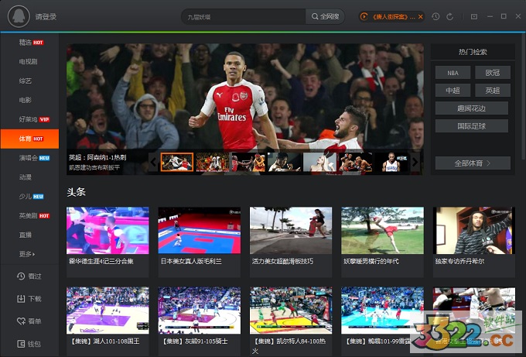The image size is (526, 357).
Task: Open 看单 watchlist in sidebar
Action: coord(29,321)
